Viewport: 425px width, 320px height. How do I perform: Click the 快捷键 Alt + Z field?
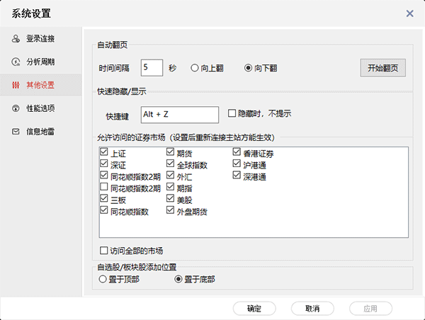click(180, 114)
